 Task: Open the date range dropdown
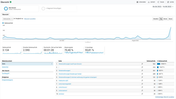pos(163,7)
